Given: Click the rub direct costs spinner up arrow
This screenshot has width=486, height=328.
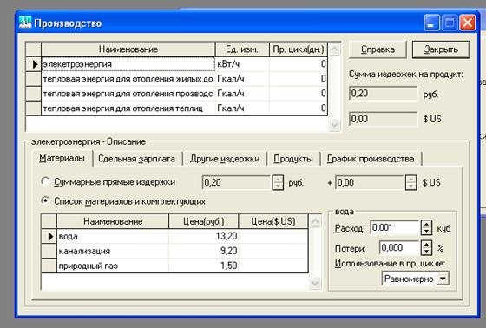Looking at the screenshot, I should (x=278, y=179).
